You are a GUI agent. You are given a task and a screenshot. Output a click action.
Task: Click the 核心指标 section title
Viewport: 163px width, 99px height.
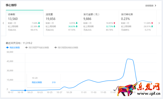[x=11, y=5]
